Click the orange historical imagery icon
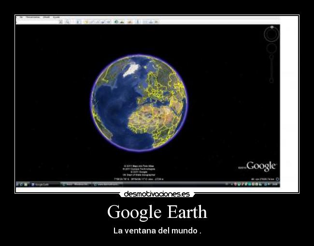This screenshot has height=246, width=314. (x=130, y=22)
